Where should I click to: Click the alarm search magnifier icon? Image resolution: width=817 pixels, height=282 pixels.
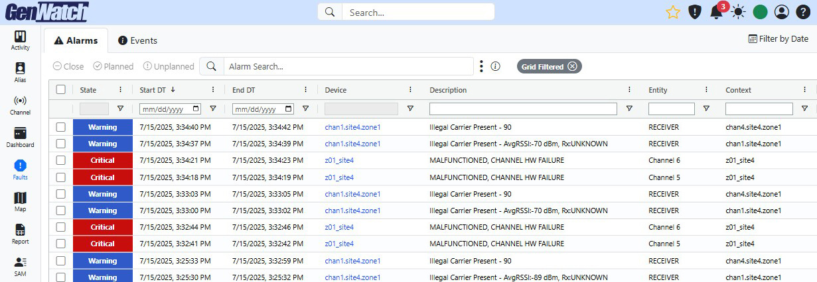(x=211, y=66)
